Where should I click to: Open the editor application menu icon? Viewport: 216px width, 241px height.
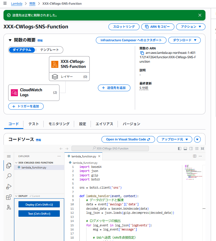9,156
